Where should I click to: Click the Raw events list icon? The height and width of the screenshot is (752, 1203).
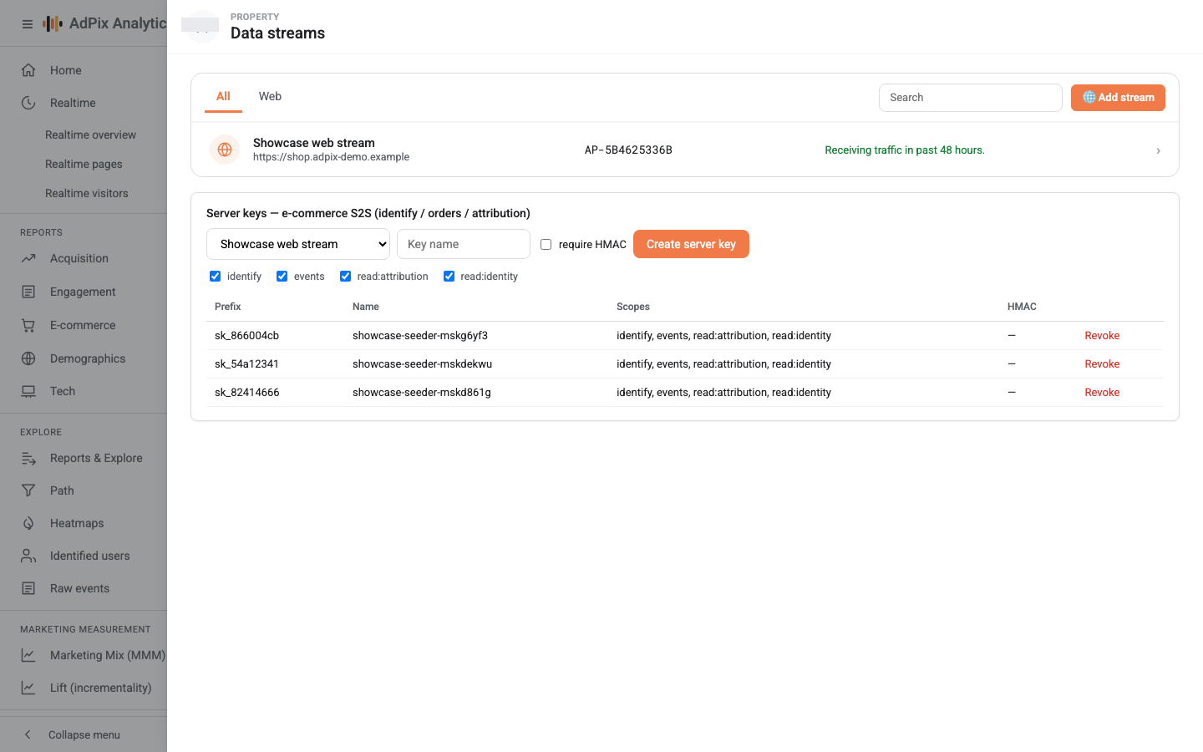pyautogui.click(x=28, y=588)
